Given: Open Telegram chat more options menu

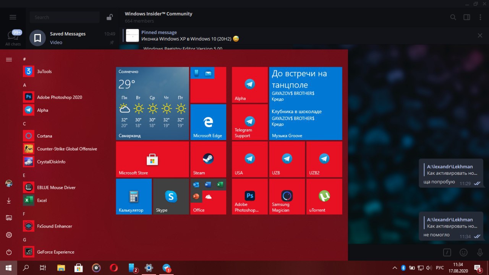Looking at the screenshot, I should [x=480, y=17].
